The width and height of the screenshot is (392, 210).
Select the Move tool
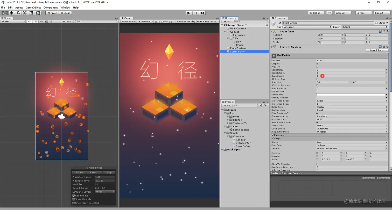coord(11,13)
